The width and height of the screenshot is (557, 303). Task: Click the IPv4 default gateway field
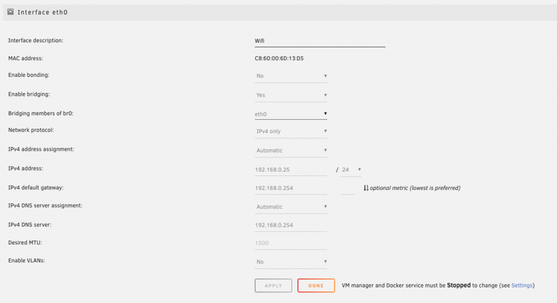pos(291,188)
